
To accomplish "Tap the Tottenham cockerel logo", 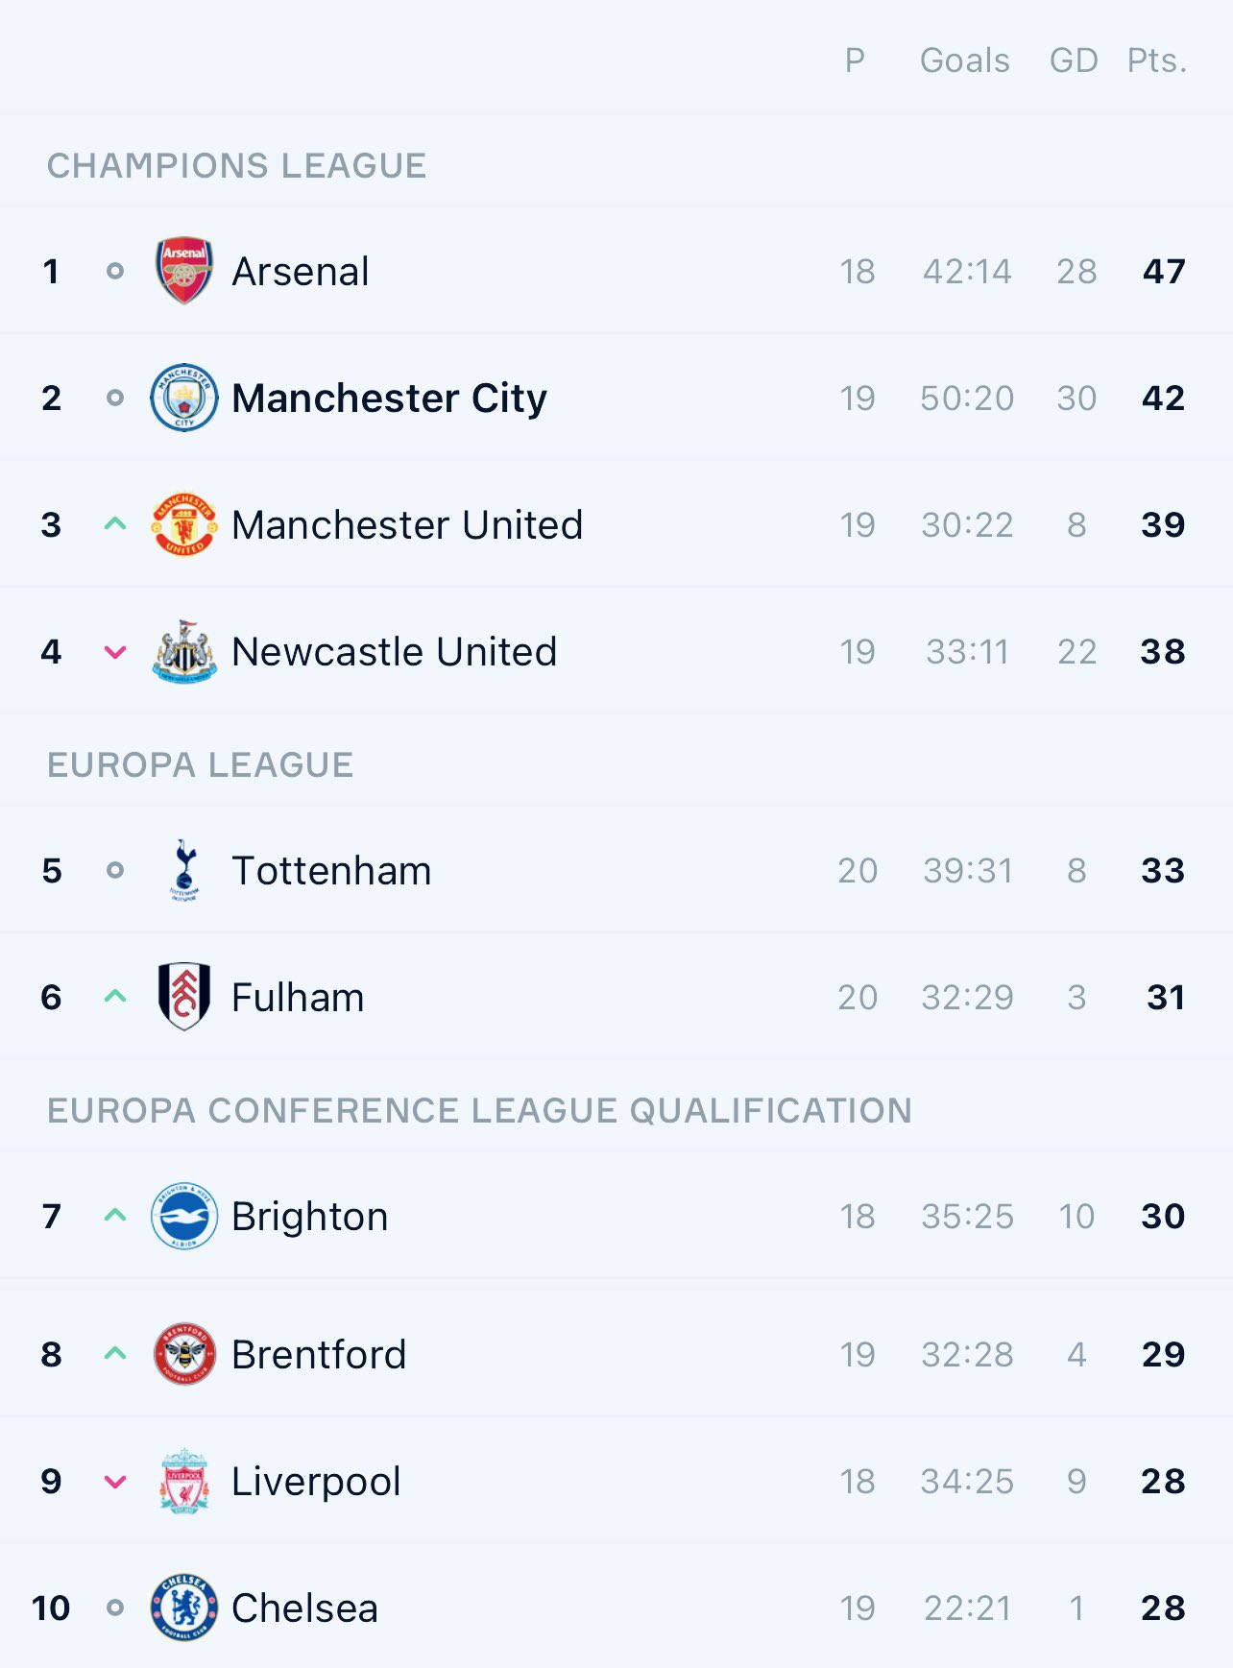I will 184,870.
